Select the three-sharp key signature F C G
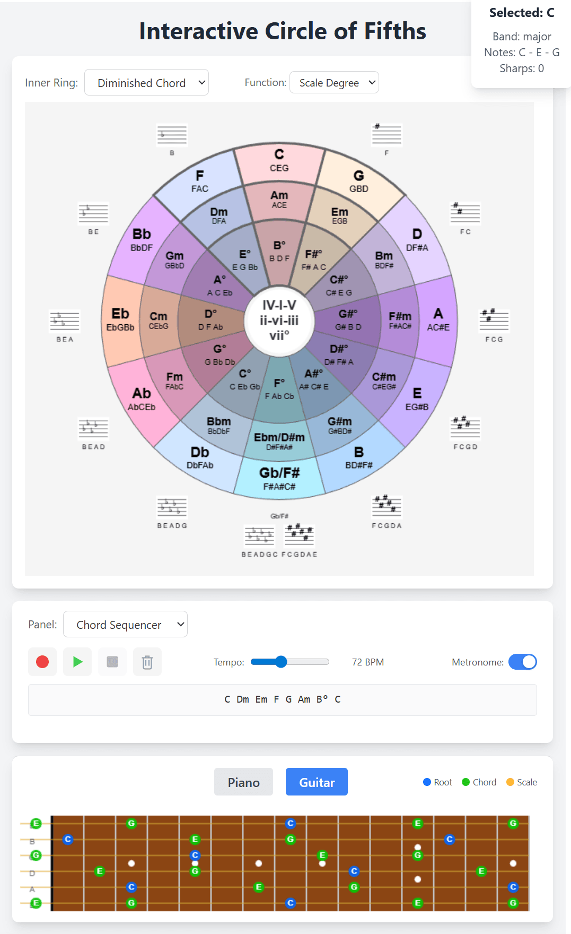The width and height of the screenshot is (571, 934). tap(494, 322)
